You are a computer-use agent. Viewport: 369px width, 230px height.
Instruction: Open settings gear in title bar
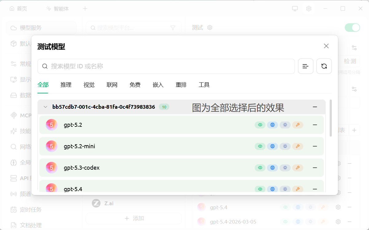point(309,9)
